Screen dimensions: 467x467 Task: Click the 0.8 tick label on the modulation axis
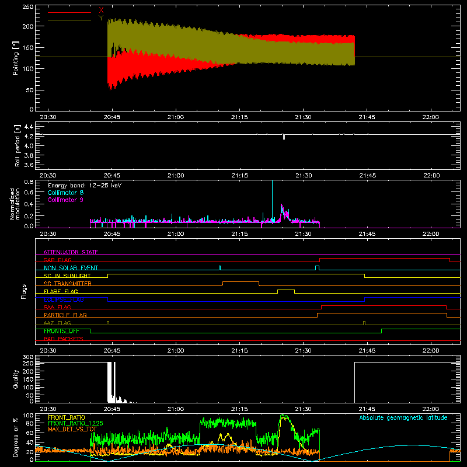click(29, 182)
